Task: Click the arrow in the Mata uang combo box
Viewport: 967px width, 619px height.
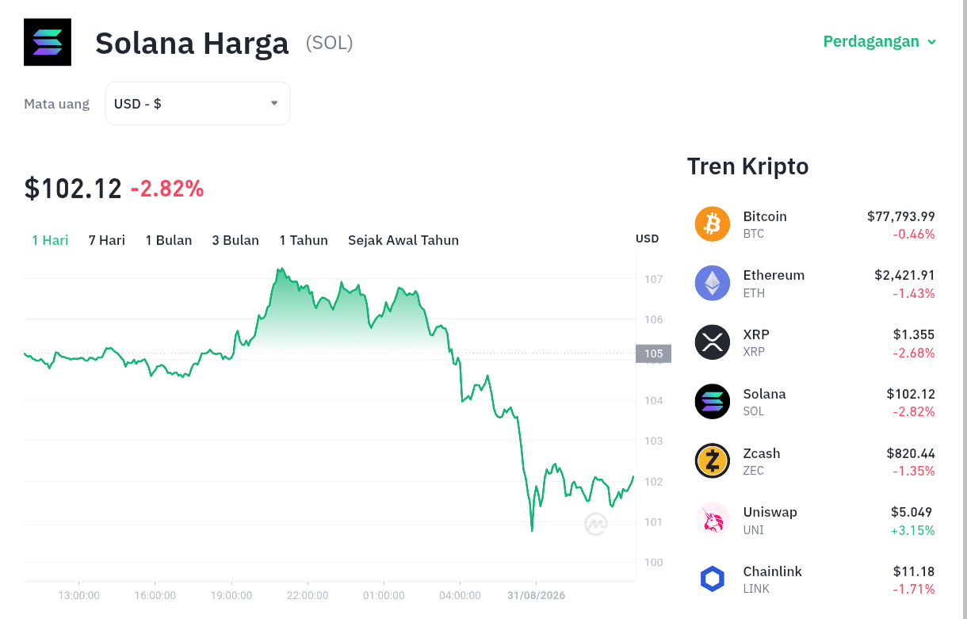Action: click(x=274, y=103)
